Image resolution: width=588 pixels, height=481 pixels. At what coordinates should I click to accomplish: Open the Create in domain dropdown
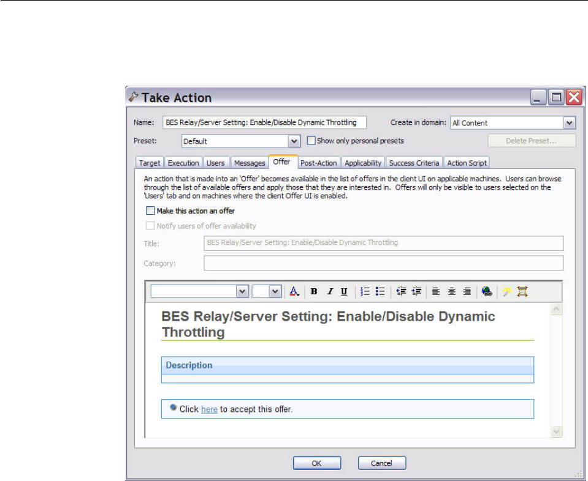[569, 123]
